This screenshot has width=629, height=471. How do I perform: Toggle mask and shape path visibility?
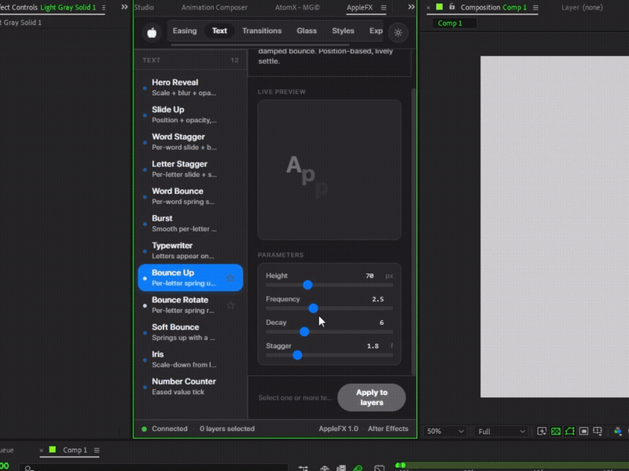[x=569, y=431]
